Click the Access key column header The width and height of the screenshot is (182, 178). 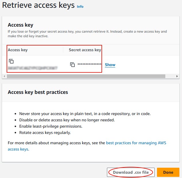click(18, 50)
